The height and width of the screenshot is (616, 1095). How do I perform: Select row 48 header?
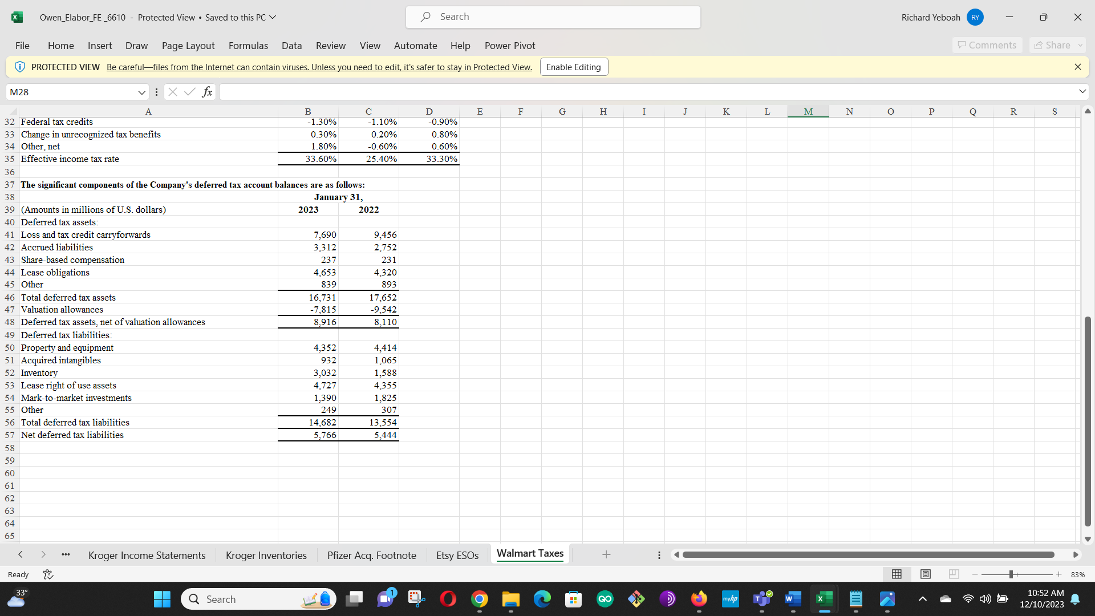10,322
